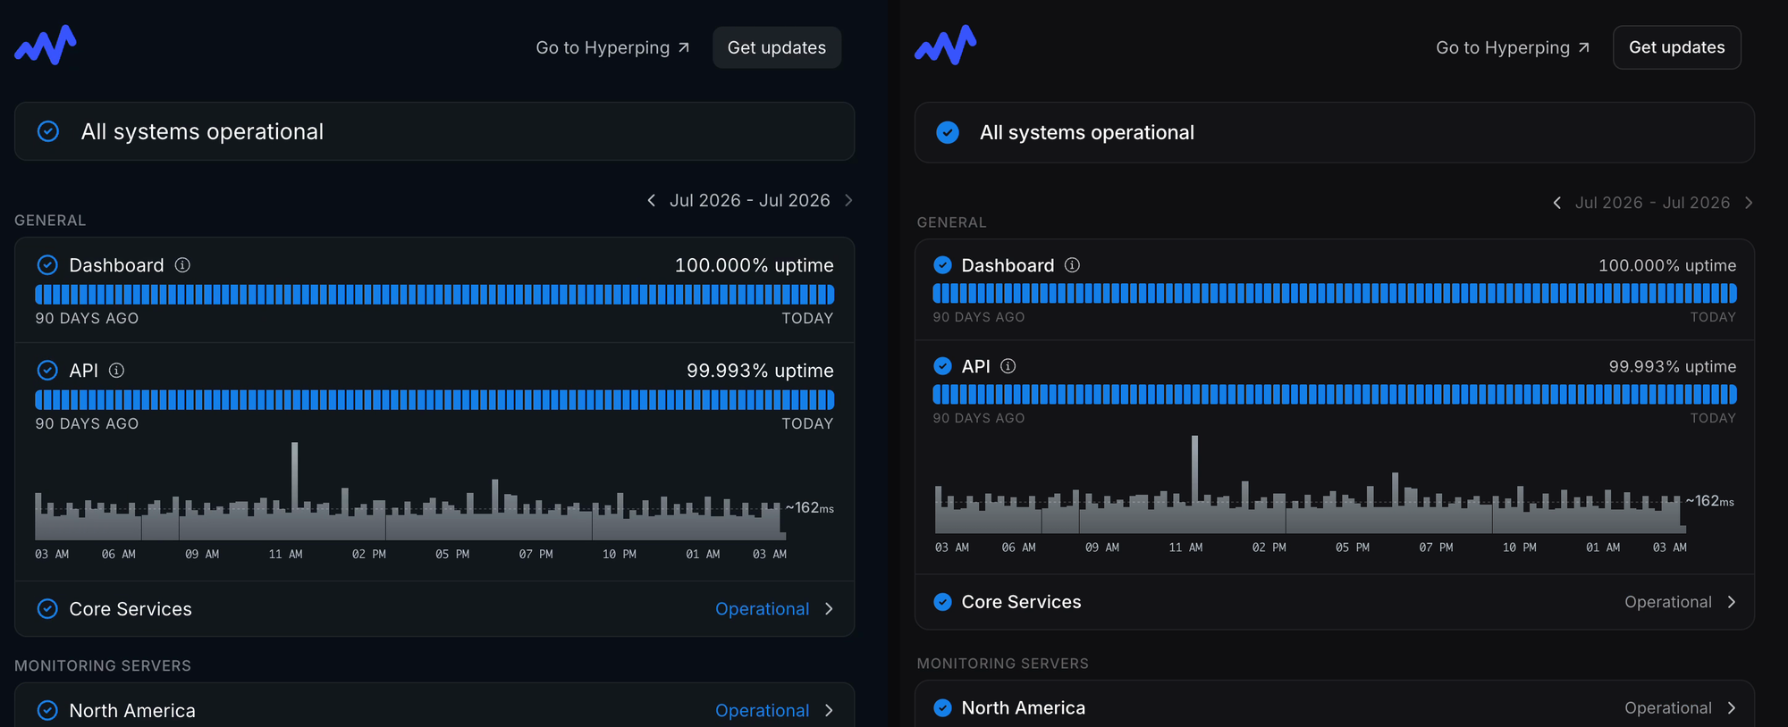The image size is (1788, 727).
Task: Click Dashboard status check icon, left panel
Action: coord(47,265)
